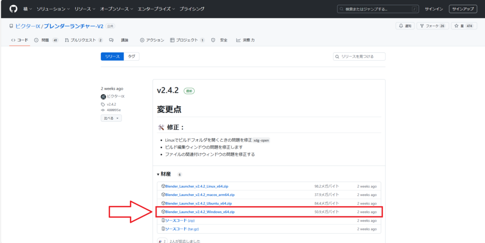
Task: Click the file icon beside ソースコード (zip)
Action: 163,220
